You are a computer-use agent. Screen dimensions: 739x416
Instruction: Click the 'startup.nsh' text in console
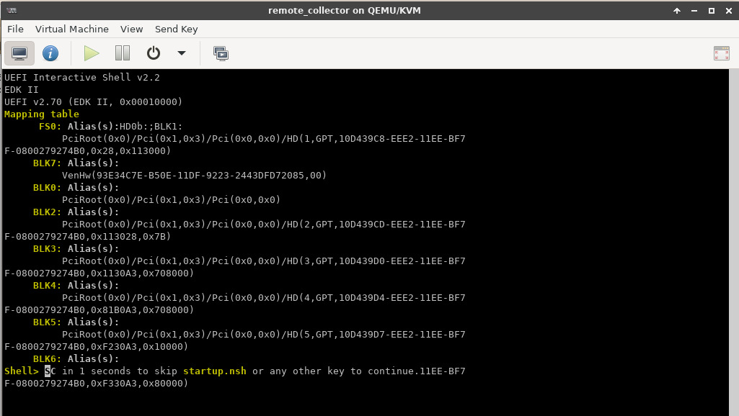point(214,371)
